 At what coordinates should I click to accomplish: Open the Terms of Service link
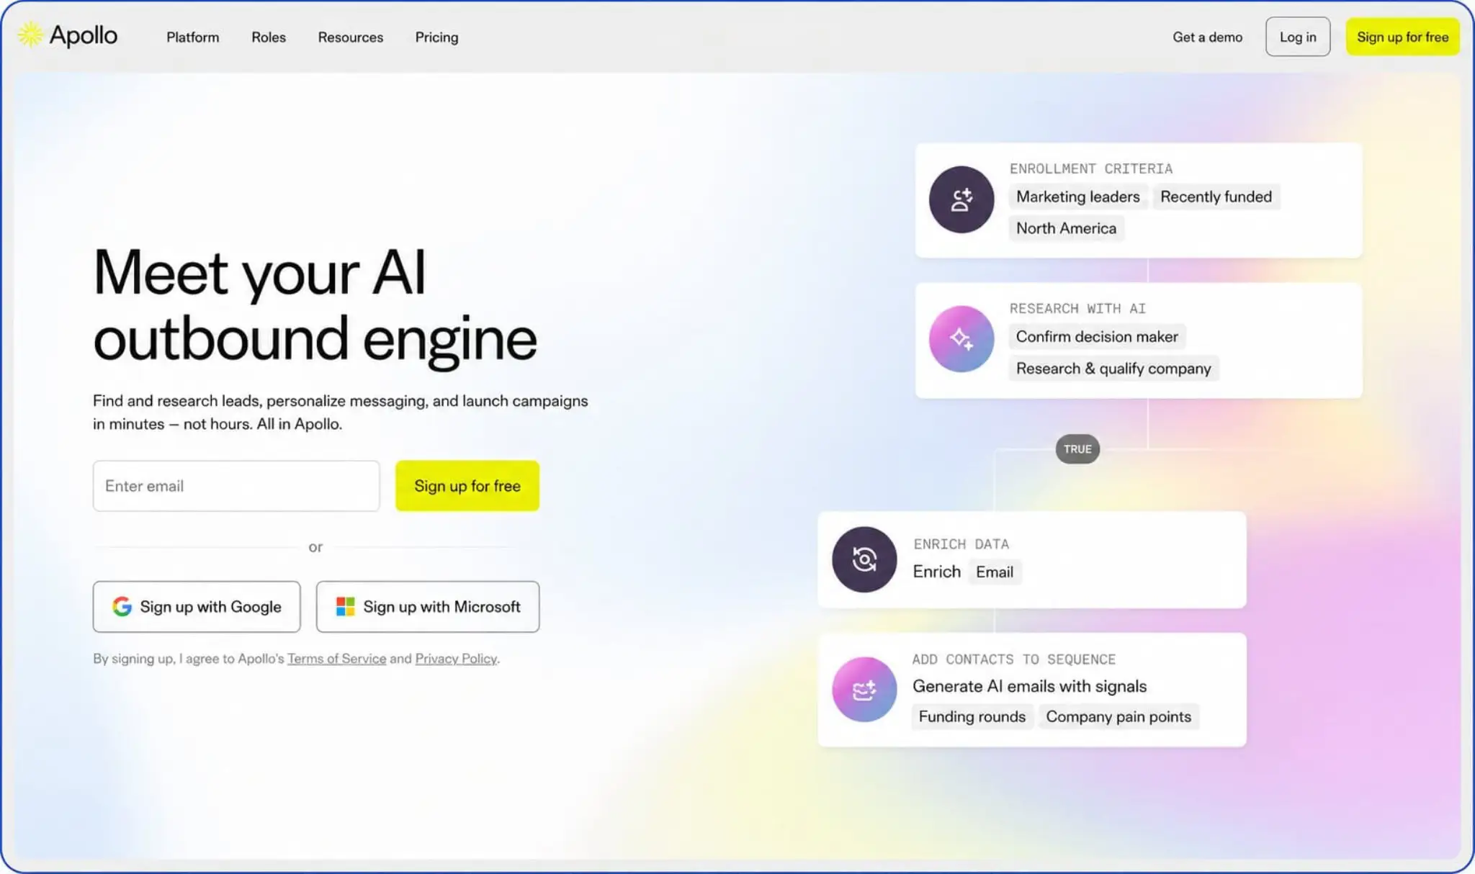tap(337, 659)
